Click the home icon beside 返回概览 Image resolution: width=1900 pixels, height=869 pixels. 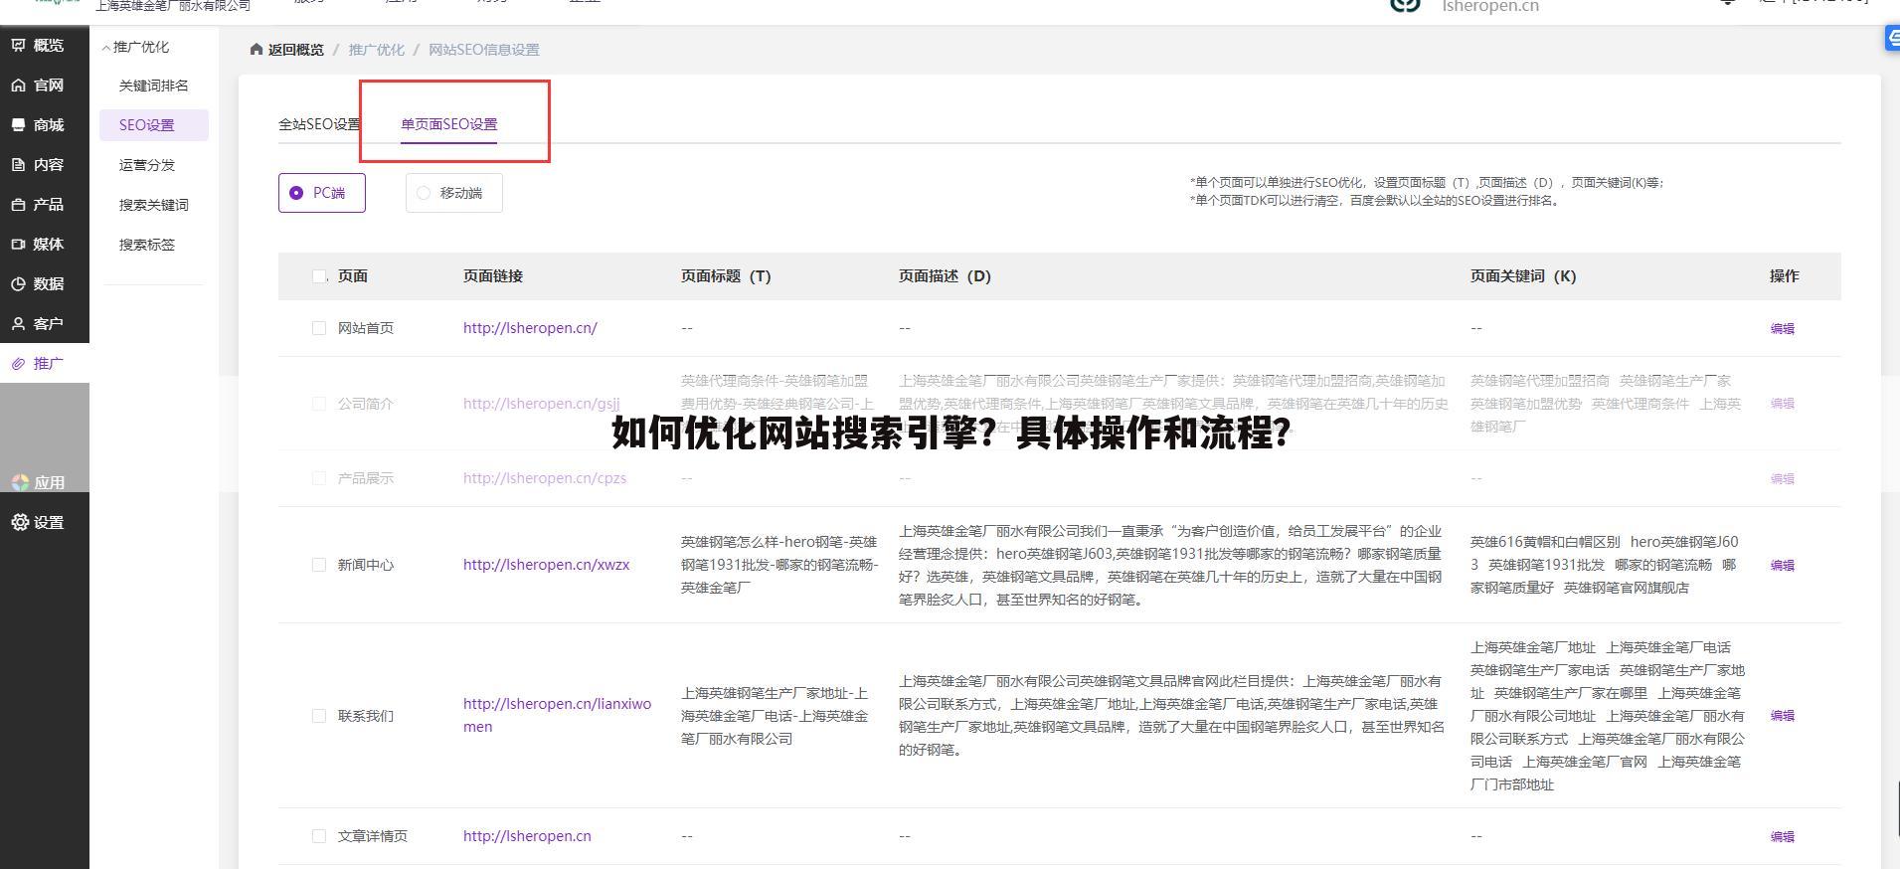tap(257, 49)
